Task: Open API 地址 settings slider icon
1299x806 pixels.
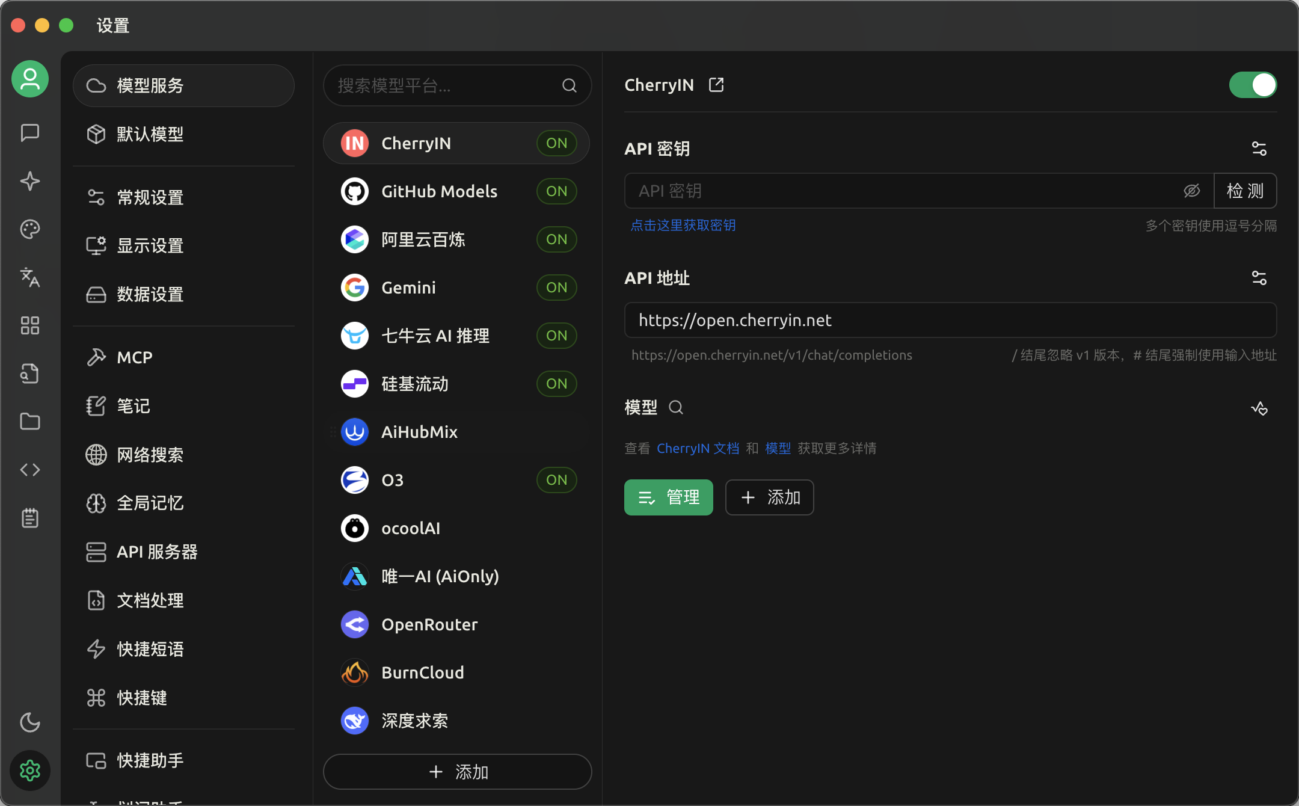Action: tap(1259, 278)
